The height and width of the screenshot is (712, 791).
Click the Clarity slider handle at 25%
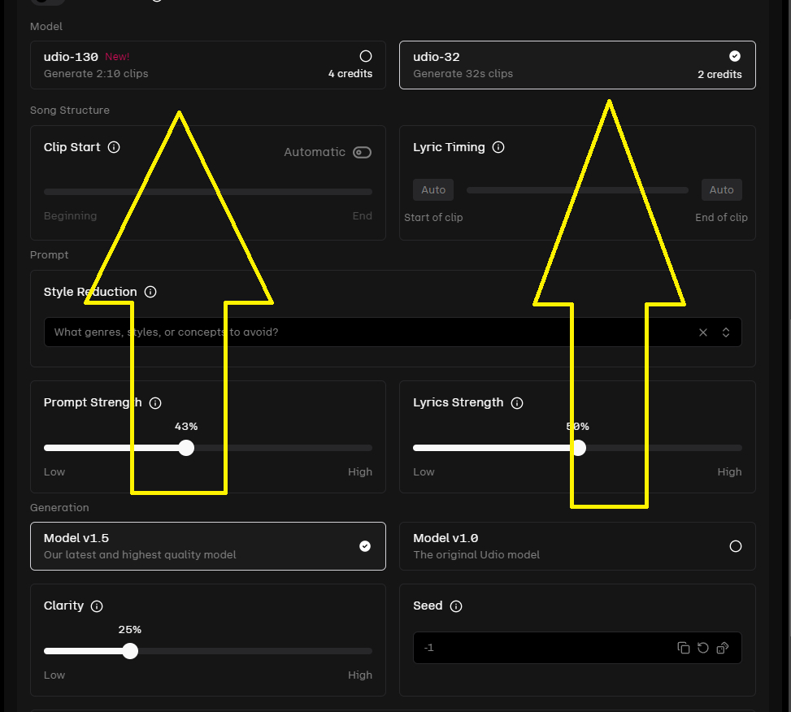[130, 651]
